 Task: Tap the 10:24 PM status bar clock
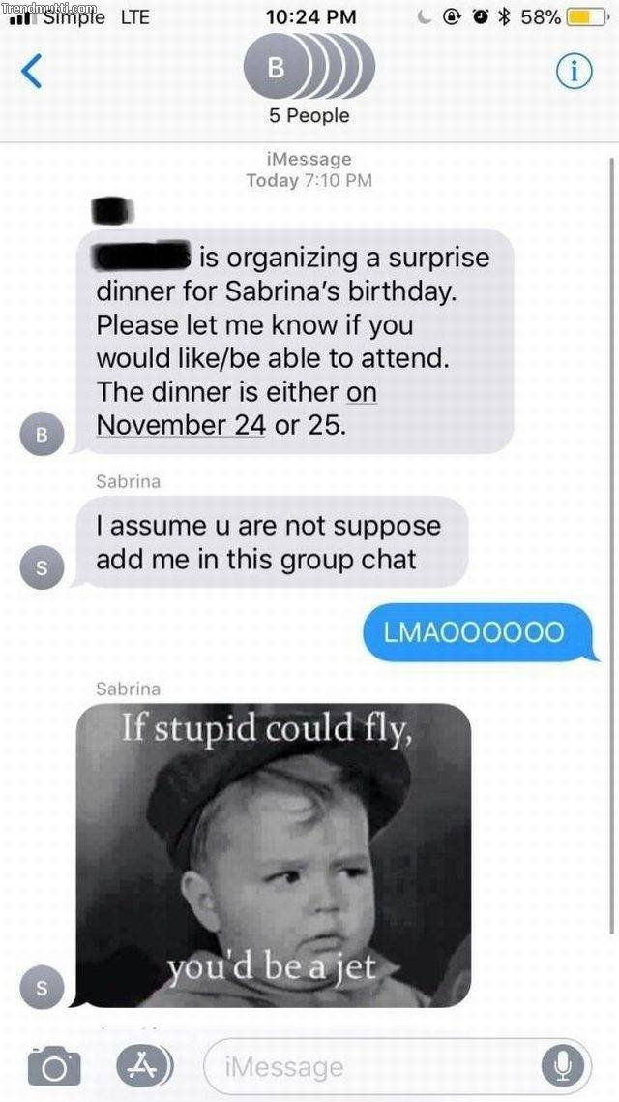point(311,16)
